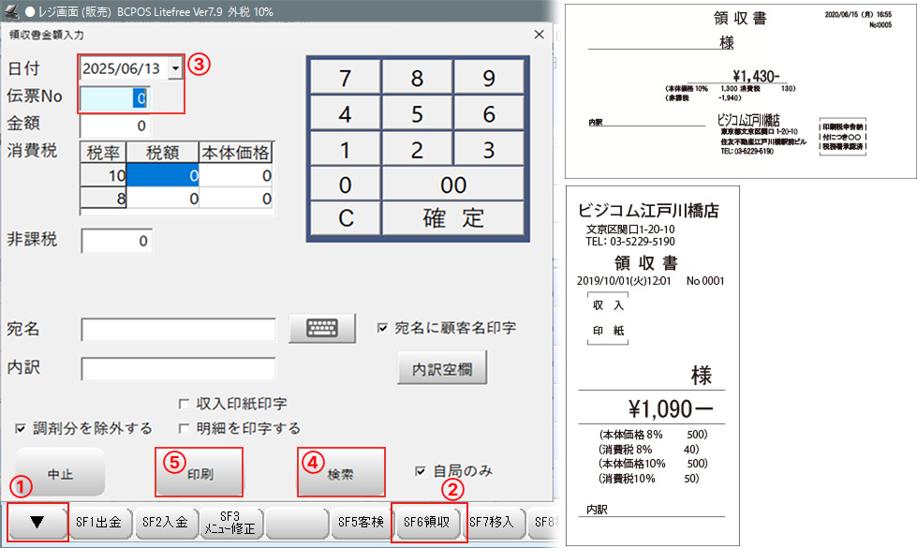The width and height of the screenshot is (917, 548).
Task: Uncheck the 調剤分を除外する checkbox
Action: [21, 428]
